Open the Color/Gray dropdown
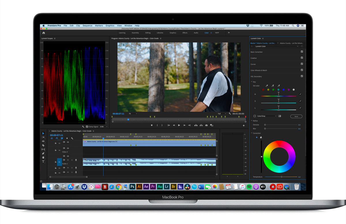The image size is (346, 224). click(267, 116)
